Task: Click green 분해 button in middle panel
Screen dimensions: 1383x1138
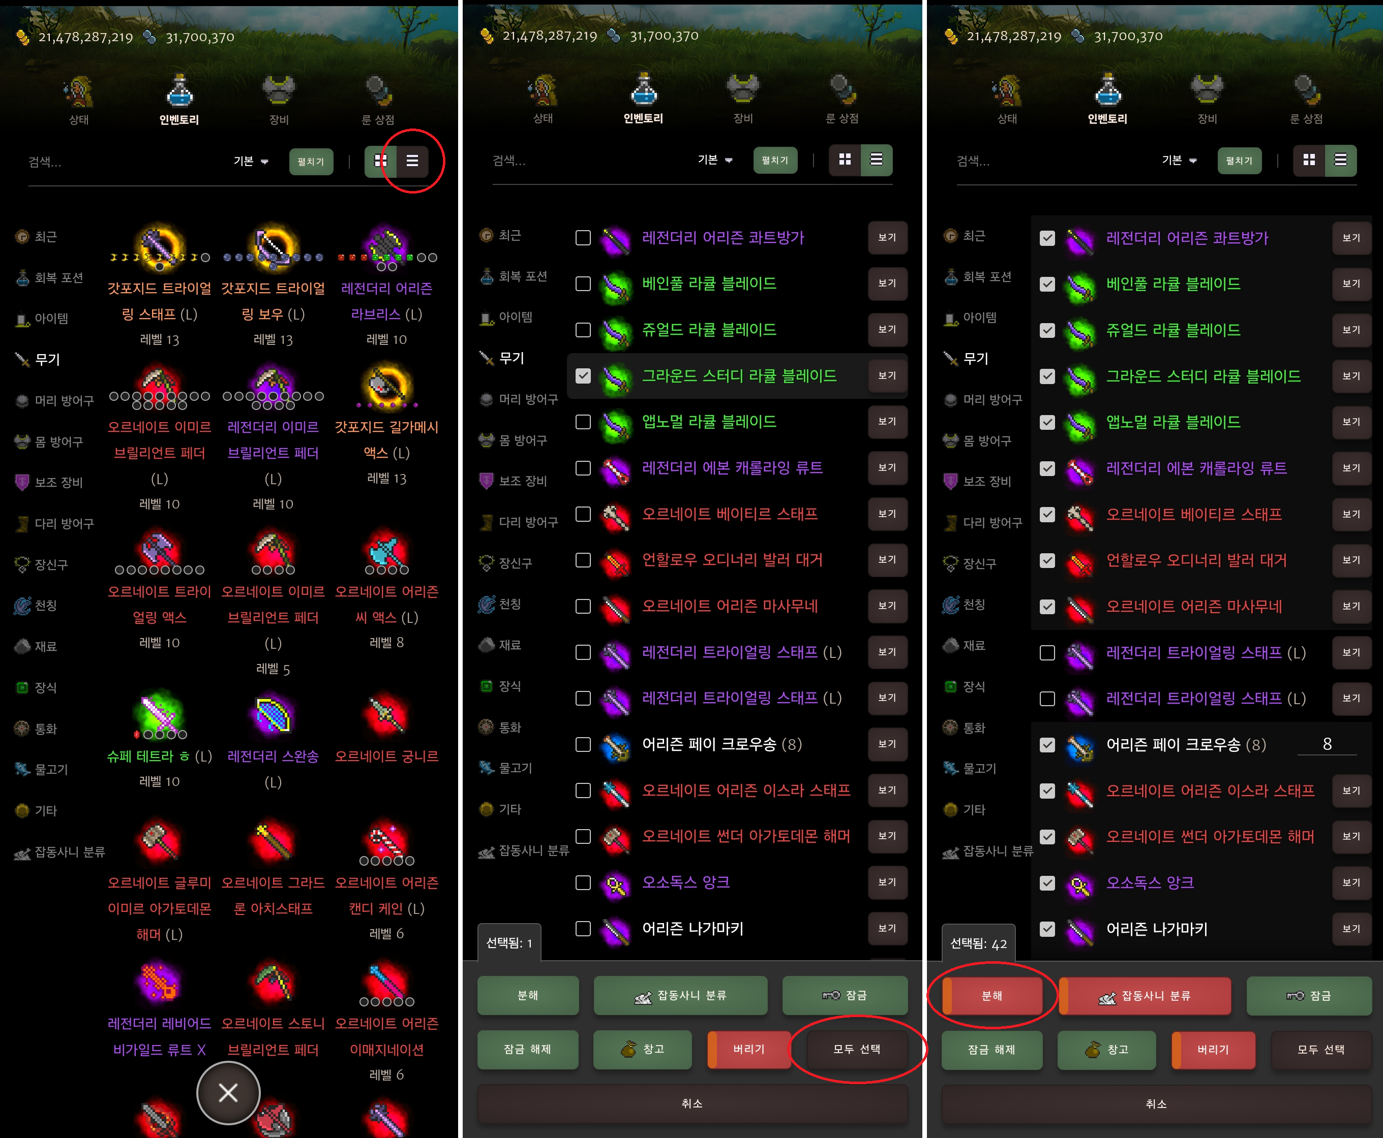Action: (x=528, y=996)
